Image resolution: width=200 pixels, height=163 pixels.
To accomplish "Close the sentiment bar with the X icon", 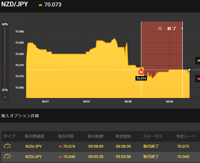I will point(5,97).
